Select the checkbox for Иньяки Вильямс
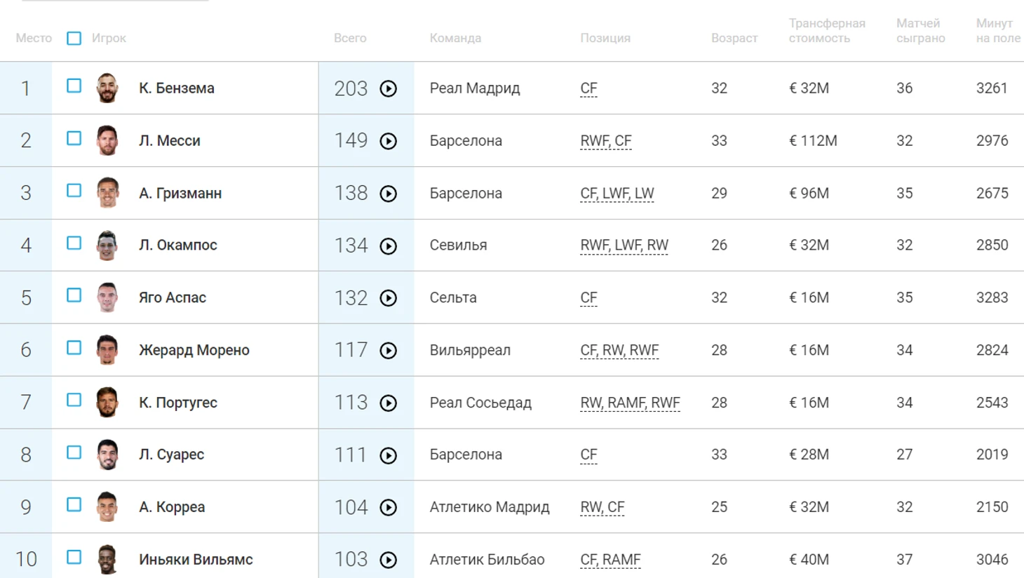Viewport: 1024px width, 578px height. (x=74, y=557)
